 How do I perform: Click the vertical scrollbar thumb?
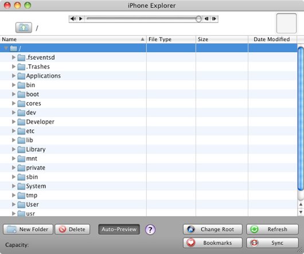tap(301, 119)
